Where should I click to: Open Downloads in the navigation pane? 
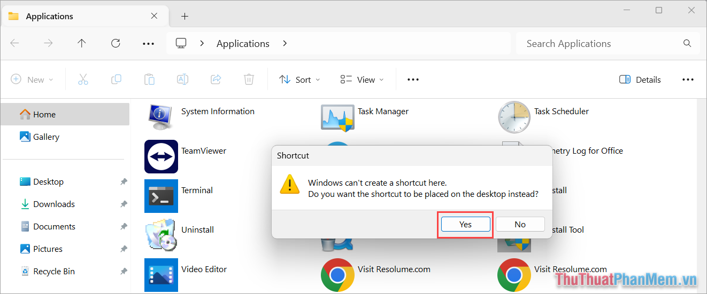pos(65,204)
